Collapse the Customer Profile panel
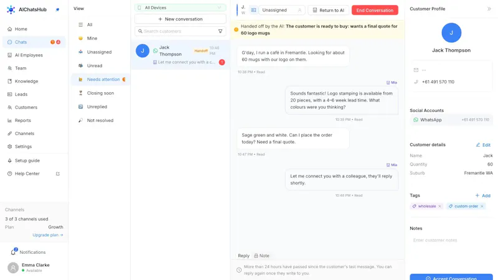 pos(489,9)
